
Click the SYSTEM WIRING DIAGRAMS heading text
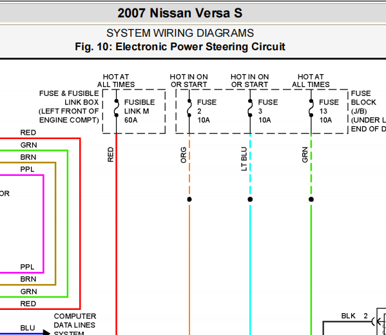tap(180, 33)
